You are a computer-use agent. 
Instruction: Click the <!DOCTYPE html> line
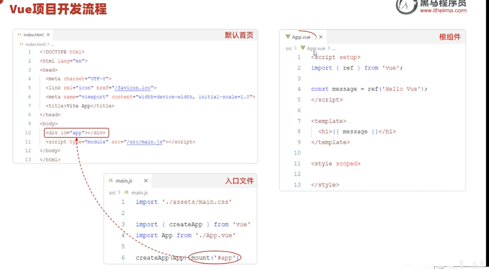pyautogui.click(x=62, y=52)
